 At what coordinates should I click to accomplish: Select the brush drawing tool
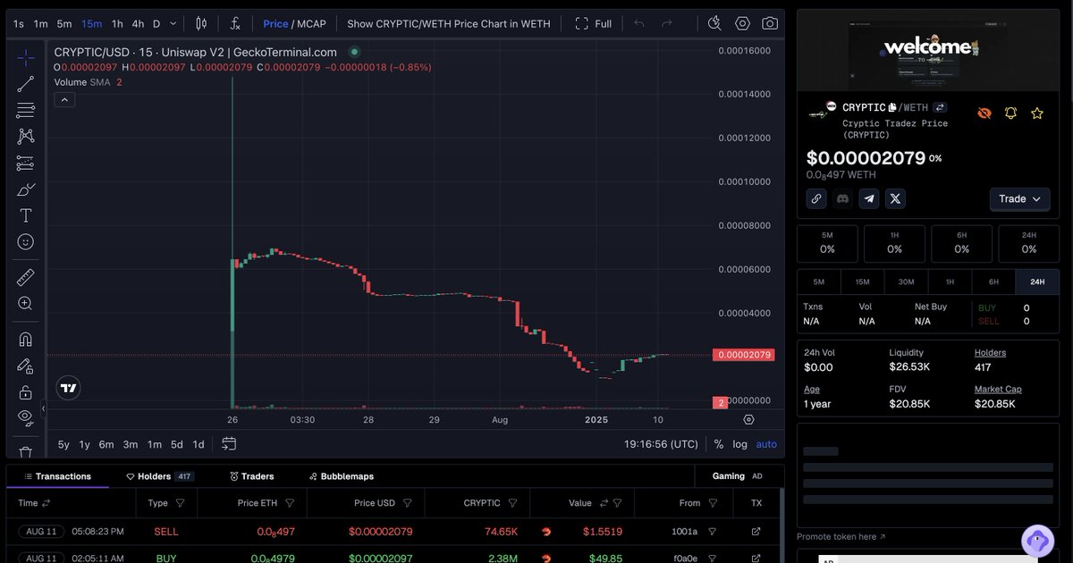25,189
